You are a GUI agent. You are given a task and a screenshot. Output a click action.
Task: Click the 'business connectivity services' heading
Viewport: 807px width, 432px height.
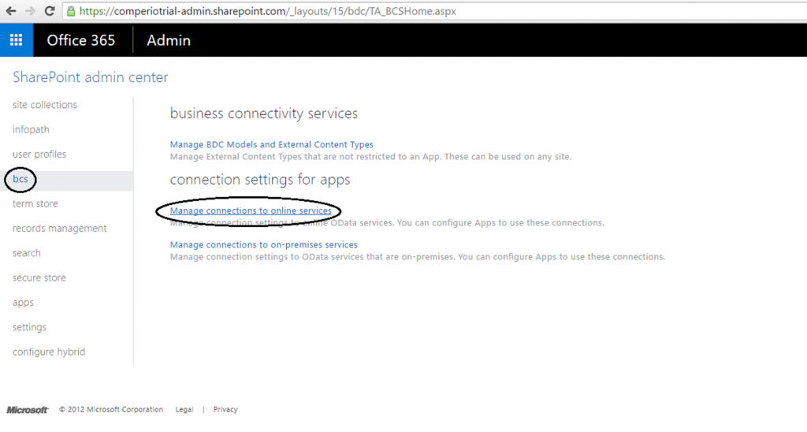[263, 114]
